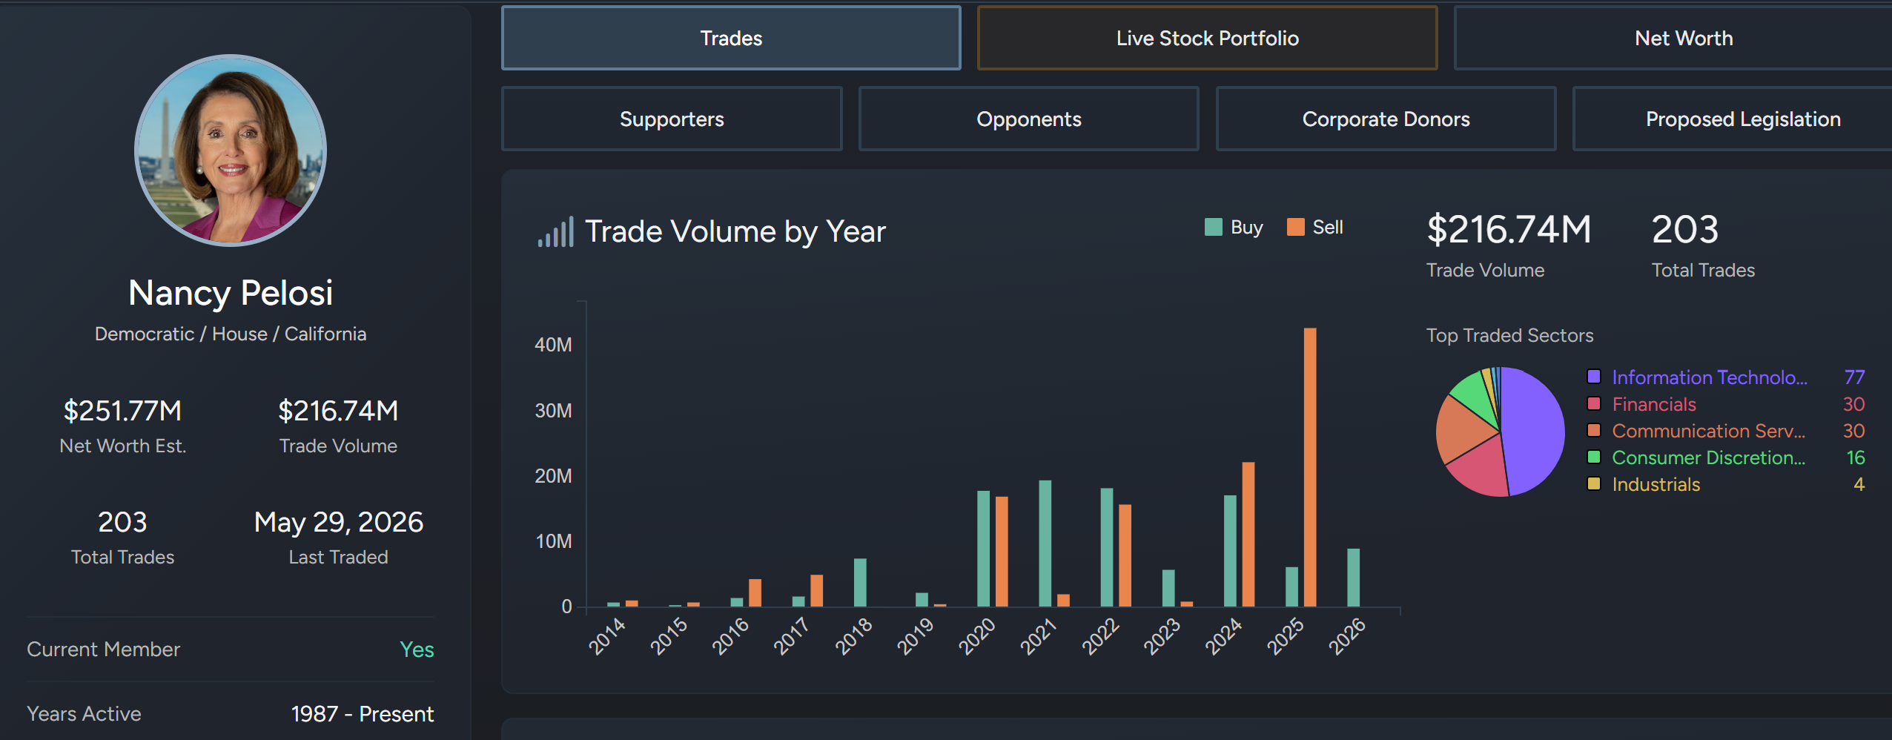
Task: Click the orange Communication Services color box
Action: tap(1593, 430)
